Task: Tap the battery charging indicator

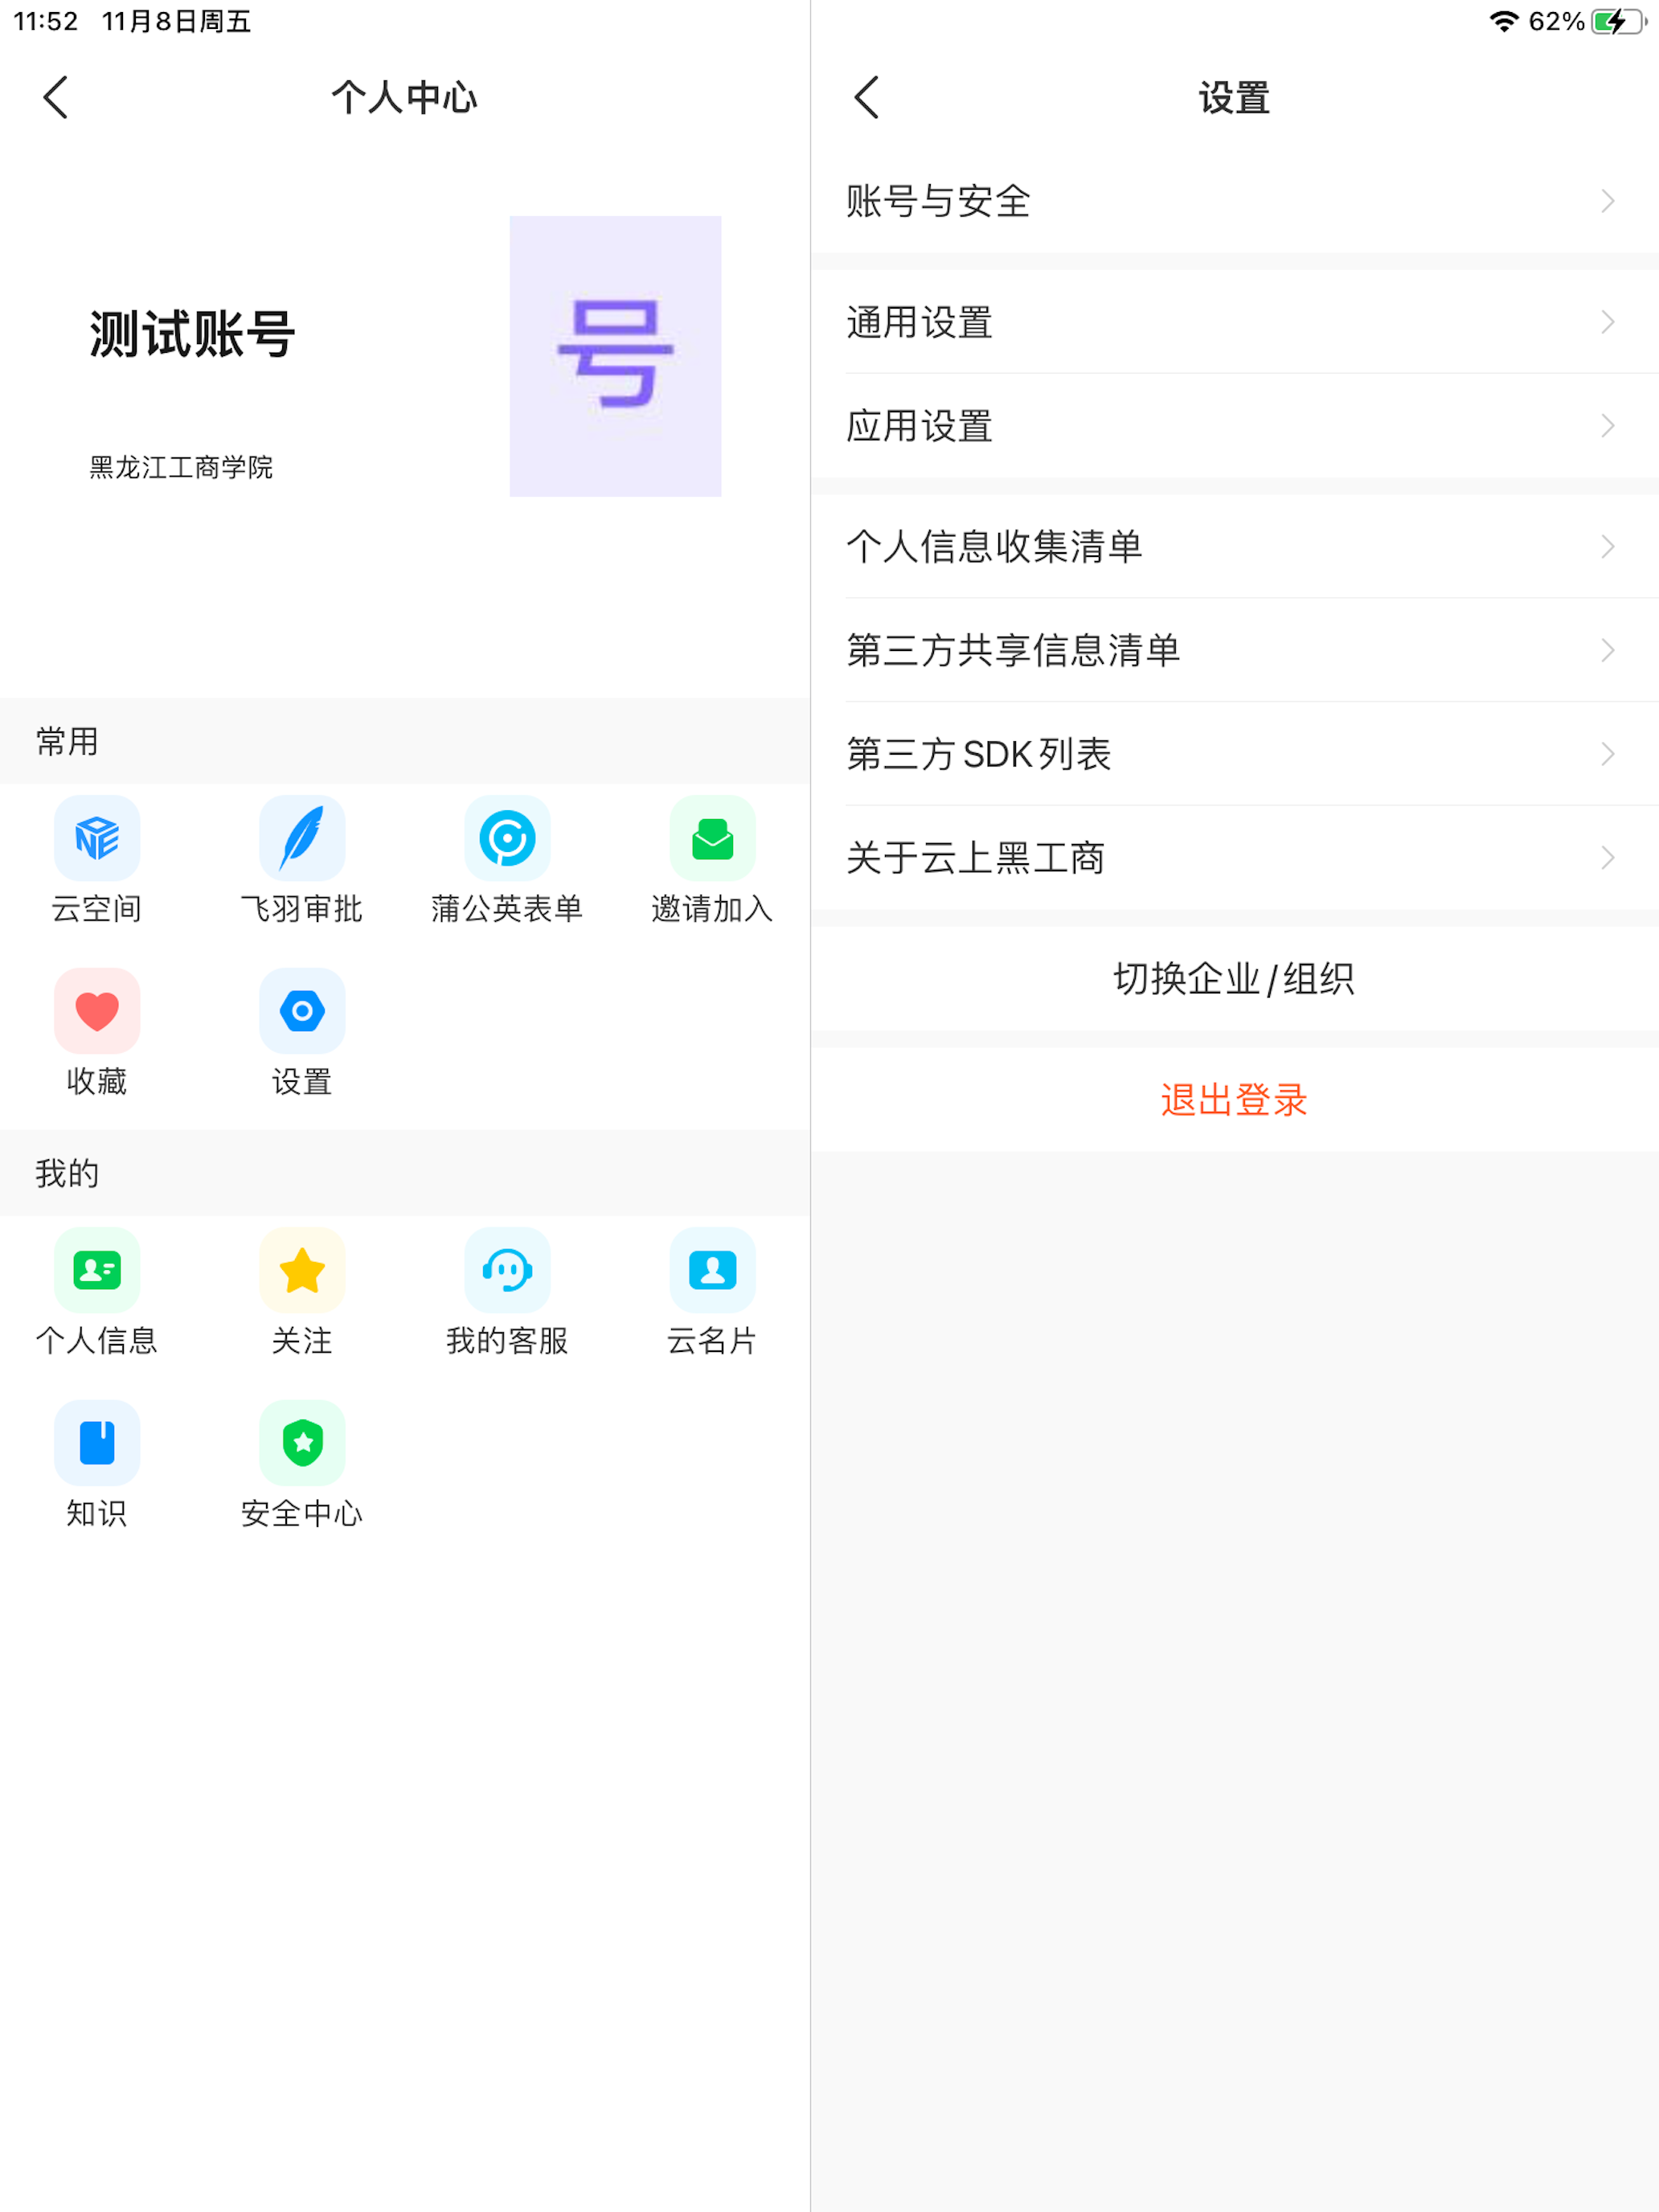Action: click(1619, 21)
